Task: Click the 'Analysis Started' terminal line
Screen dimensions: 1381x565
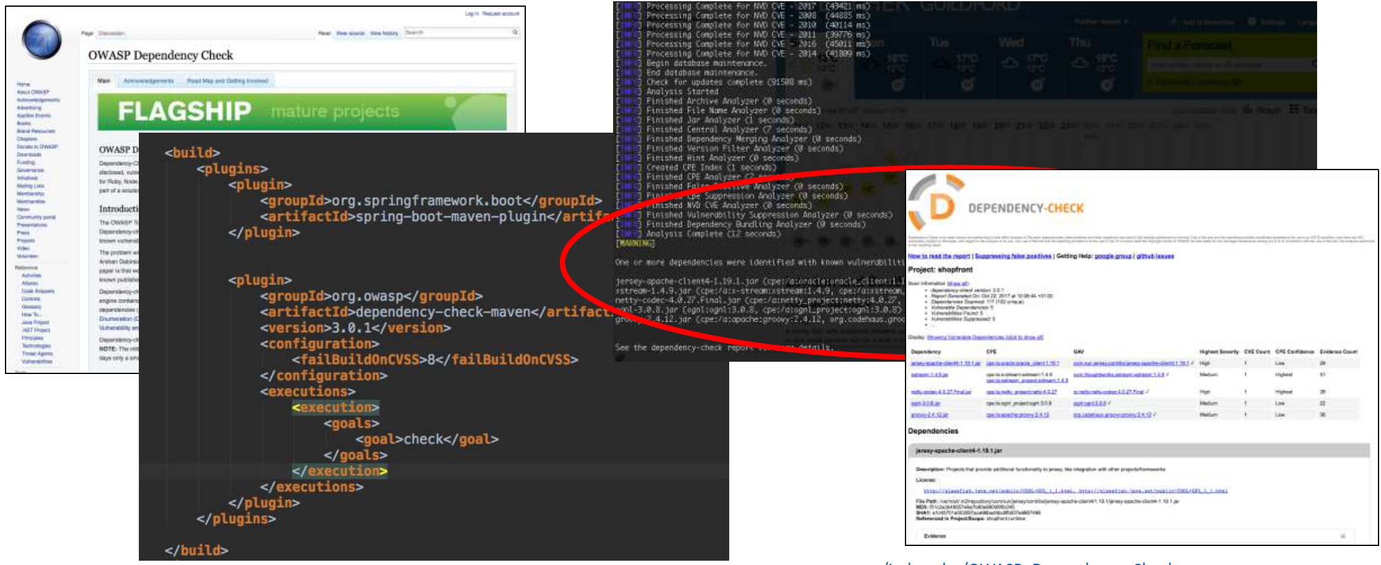Action: (667, 92)
